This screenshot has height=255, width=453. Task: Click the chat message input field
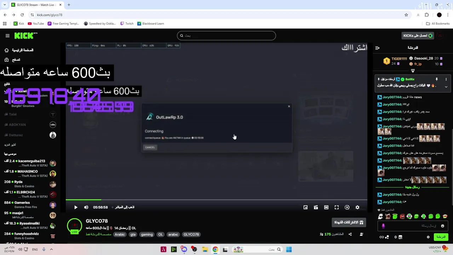tap(412, 226)
